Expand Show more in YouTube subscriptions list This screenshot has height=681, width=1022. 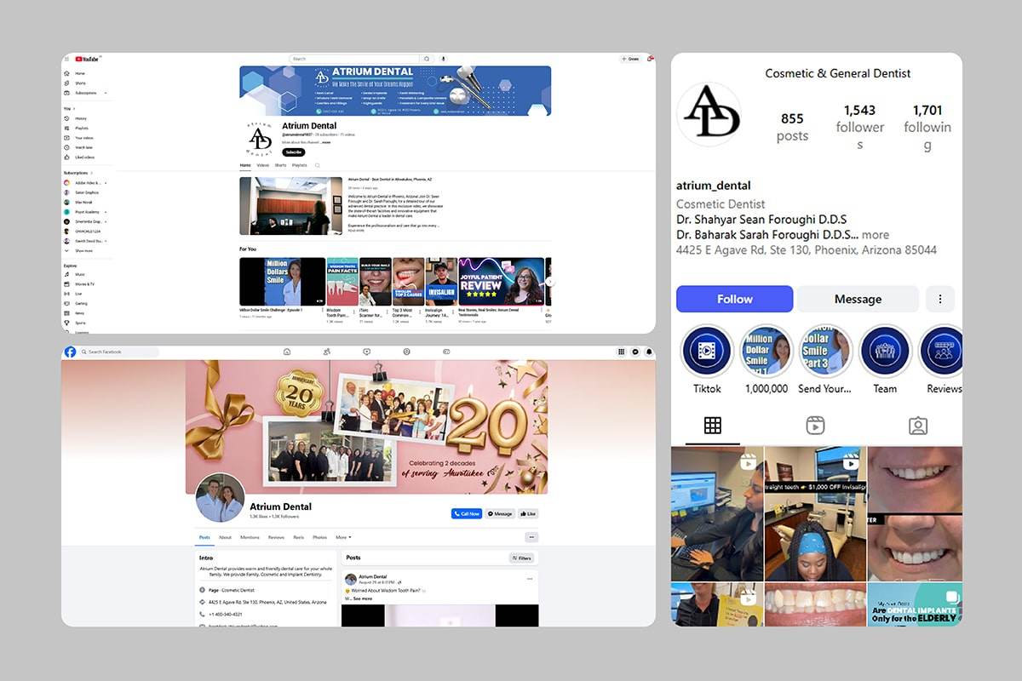[83, 251]
